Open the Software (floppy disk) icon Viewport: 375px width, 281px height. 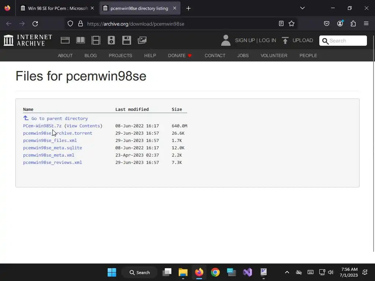tap(126, 40)
